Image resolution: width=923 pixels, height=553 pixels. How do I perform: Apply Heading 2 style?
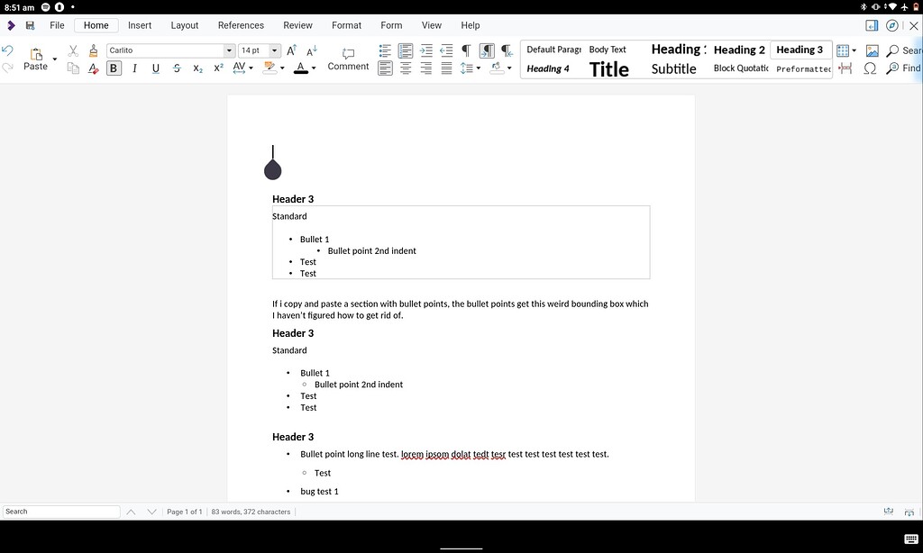[739, 50]
